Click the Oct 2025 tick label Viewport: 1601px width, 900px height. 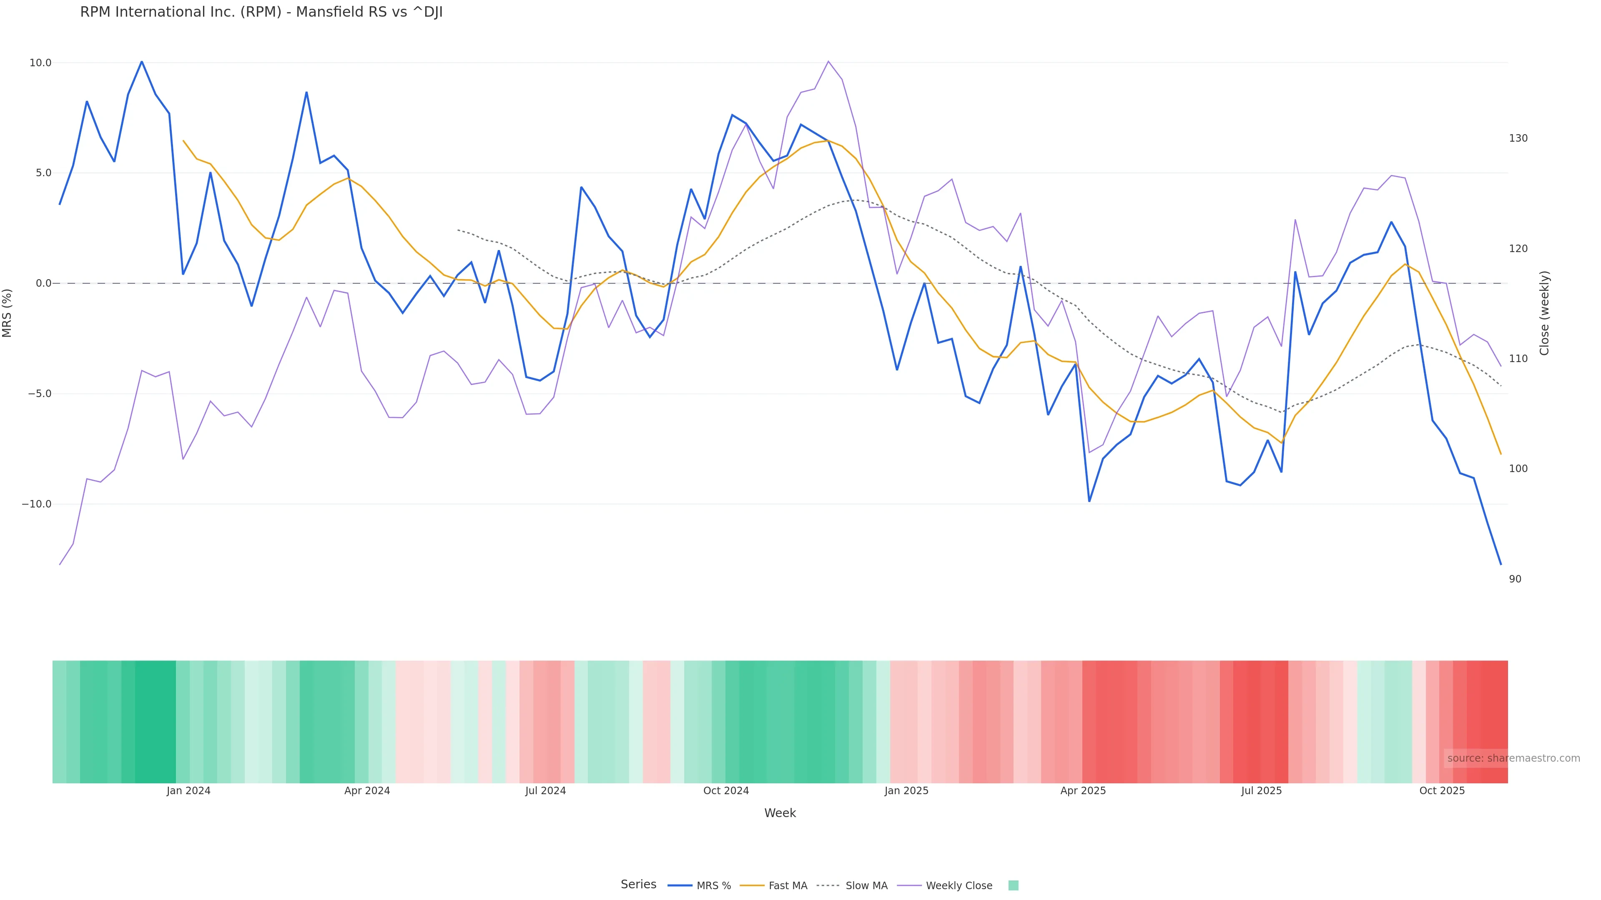(1442, 791)
